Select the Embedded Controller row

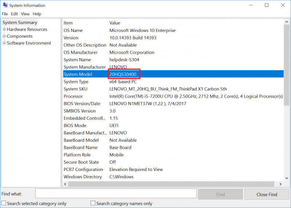174,118
